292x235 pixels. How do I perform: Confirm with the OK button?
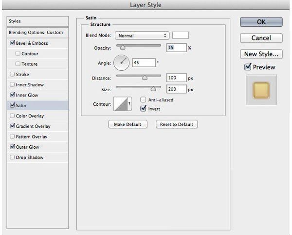[261, 22]
